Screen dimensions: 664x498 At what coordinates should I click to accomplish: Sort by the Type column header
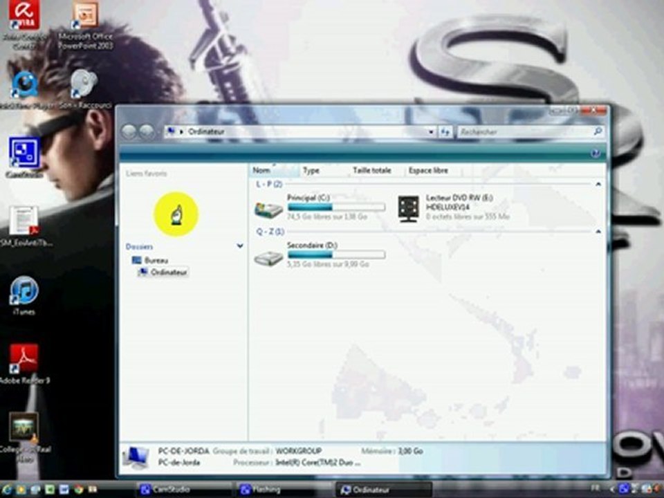coord(324,170)
